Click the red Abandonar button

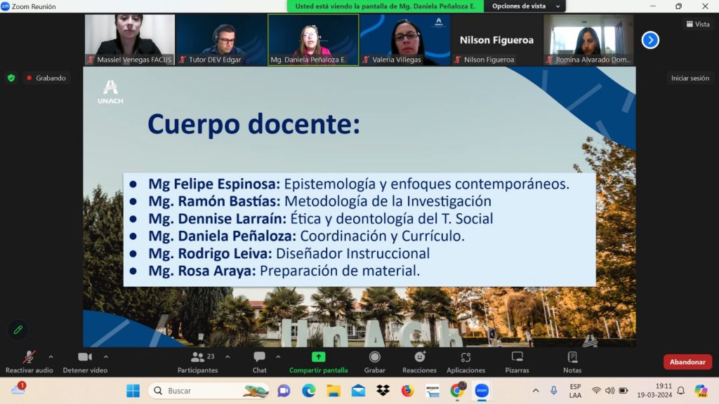coord(687,362)
